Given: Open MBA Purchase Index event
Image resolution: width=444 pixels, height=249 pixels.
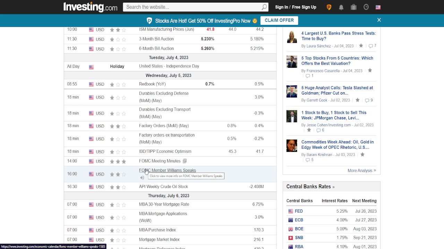Looking at the screenshot, I should click(157, 230).
